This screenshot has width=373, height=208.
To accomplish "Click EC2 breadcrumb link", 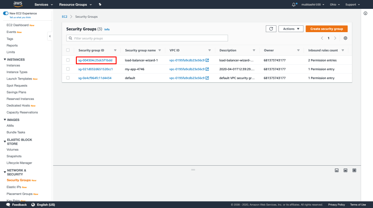I will tap(64, 16).
